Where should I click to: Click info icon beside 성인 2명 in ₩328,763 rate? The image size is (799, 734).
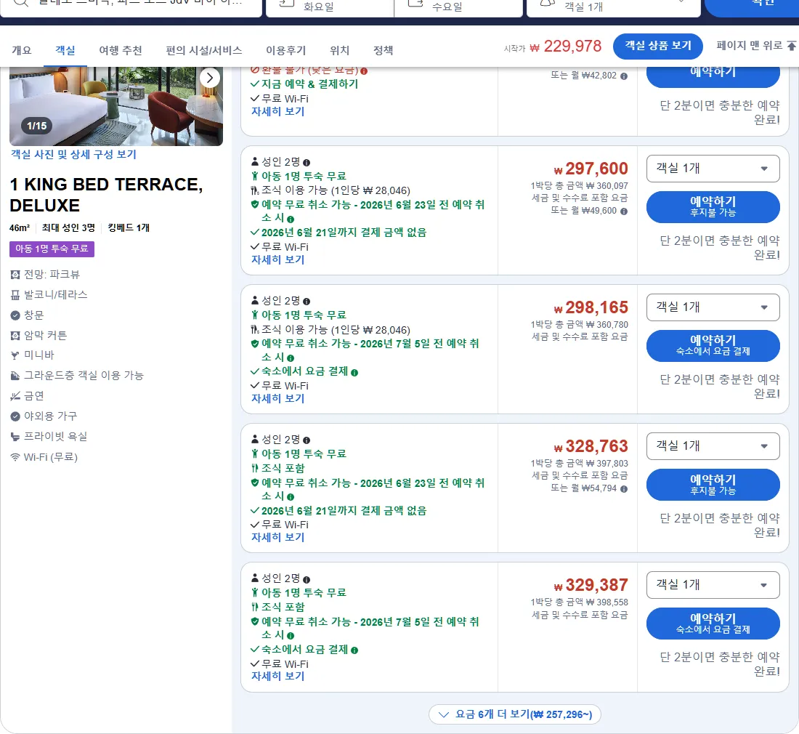point(307,440)
